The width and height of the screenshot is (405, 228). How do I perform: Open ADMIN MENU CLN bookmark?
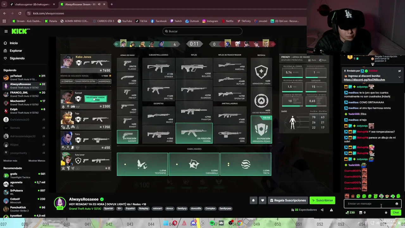(x=74, y=21)
